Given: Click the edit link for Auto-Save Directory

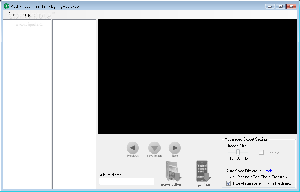Looking at the screenshot, I should pyautogui.click(x=269, y=171).
